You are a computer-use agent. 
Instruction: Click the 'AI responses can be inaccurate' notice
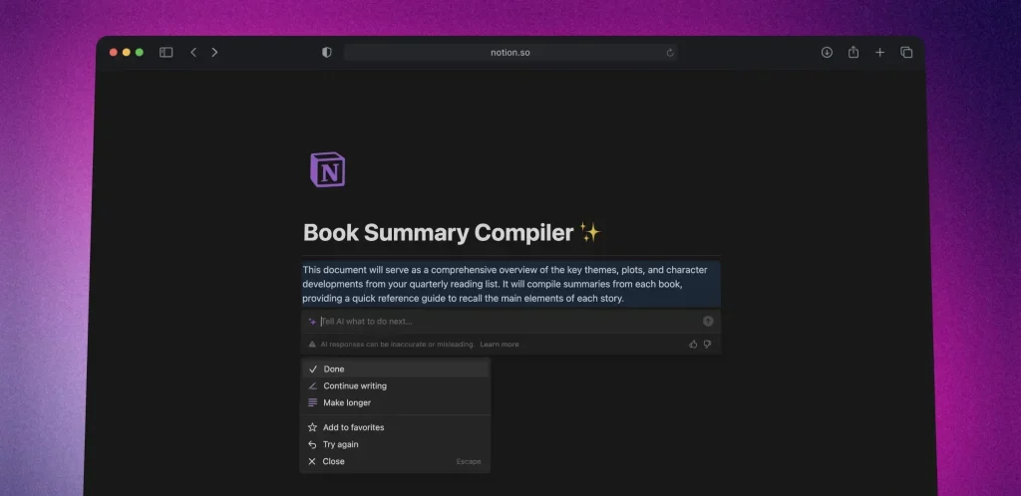coord(397,344)
